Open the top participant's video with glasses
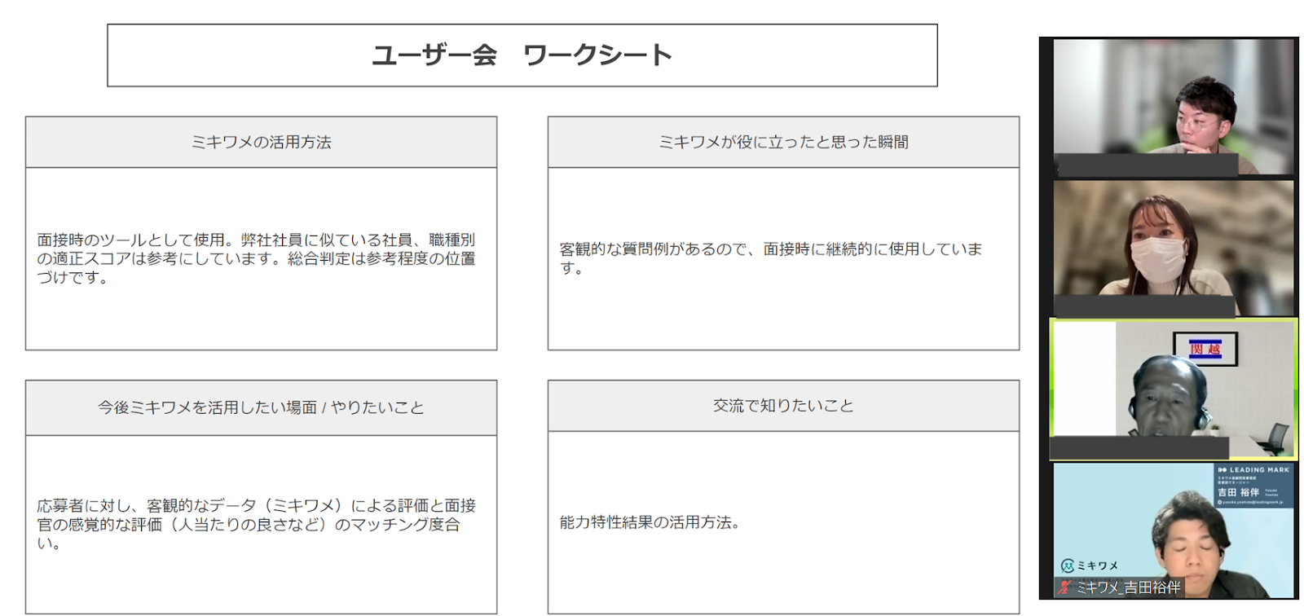Viewport: 1304px width, 616px height. coord(1174,106)
